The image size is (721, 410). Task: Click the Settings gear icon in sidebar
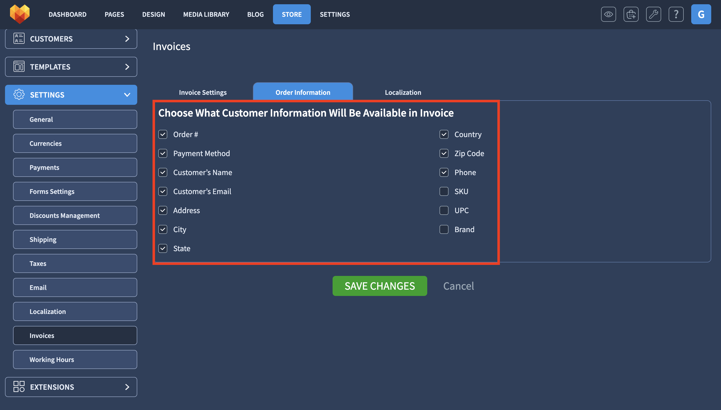point(19,95)
